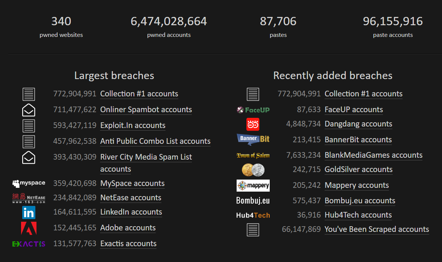Open the Mappery accounts link
This screenshot has height=262, width=442.
coord(357,185)
